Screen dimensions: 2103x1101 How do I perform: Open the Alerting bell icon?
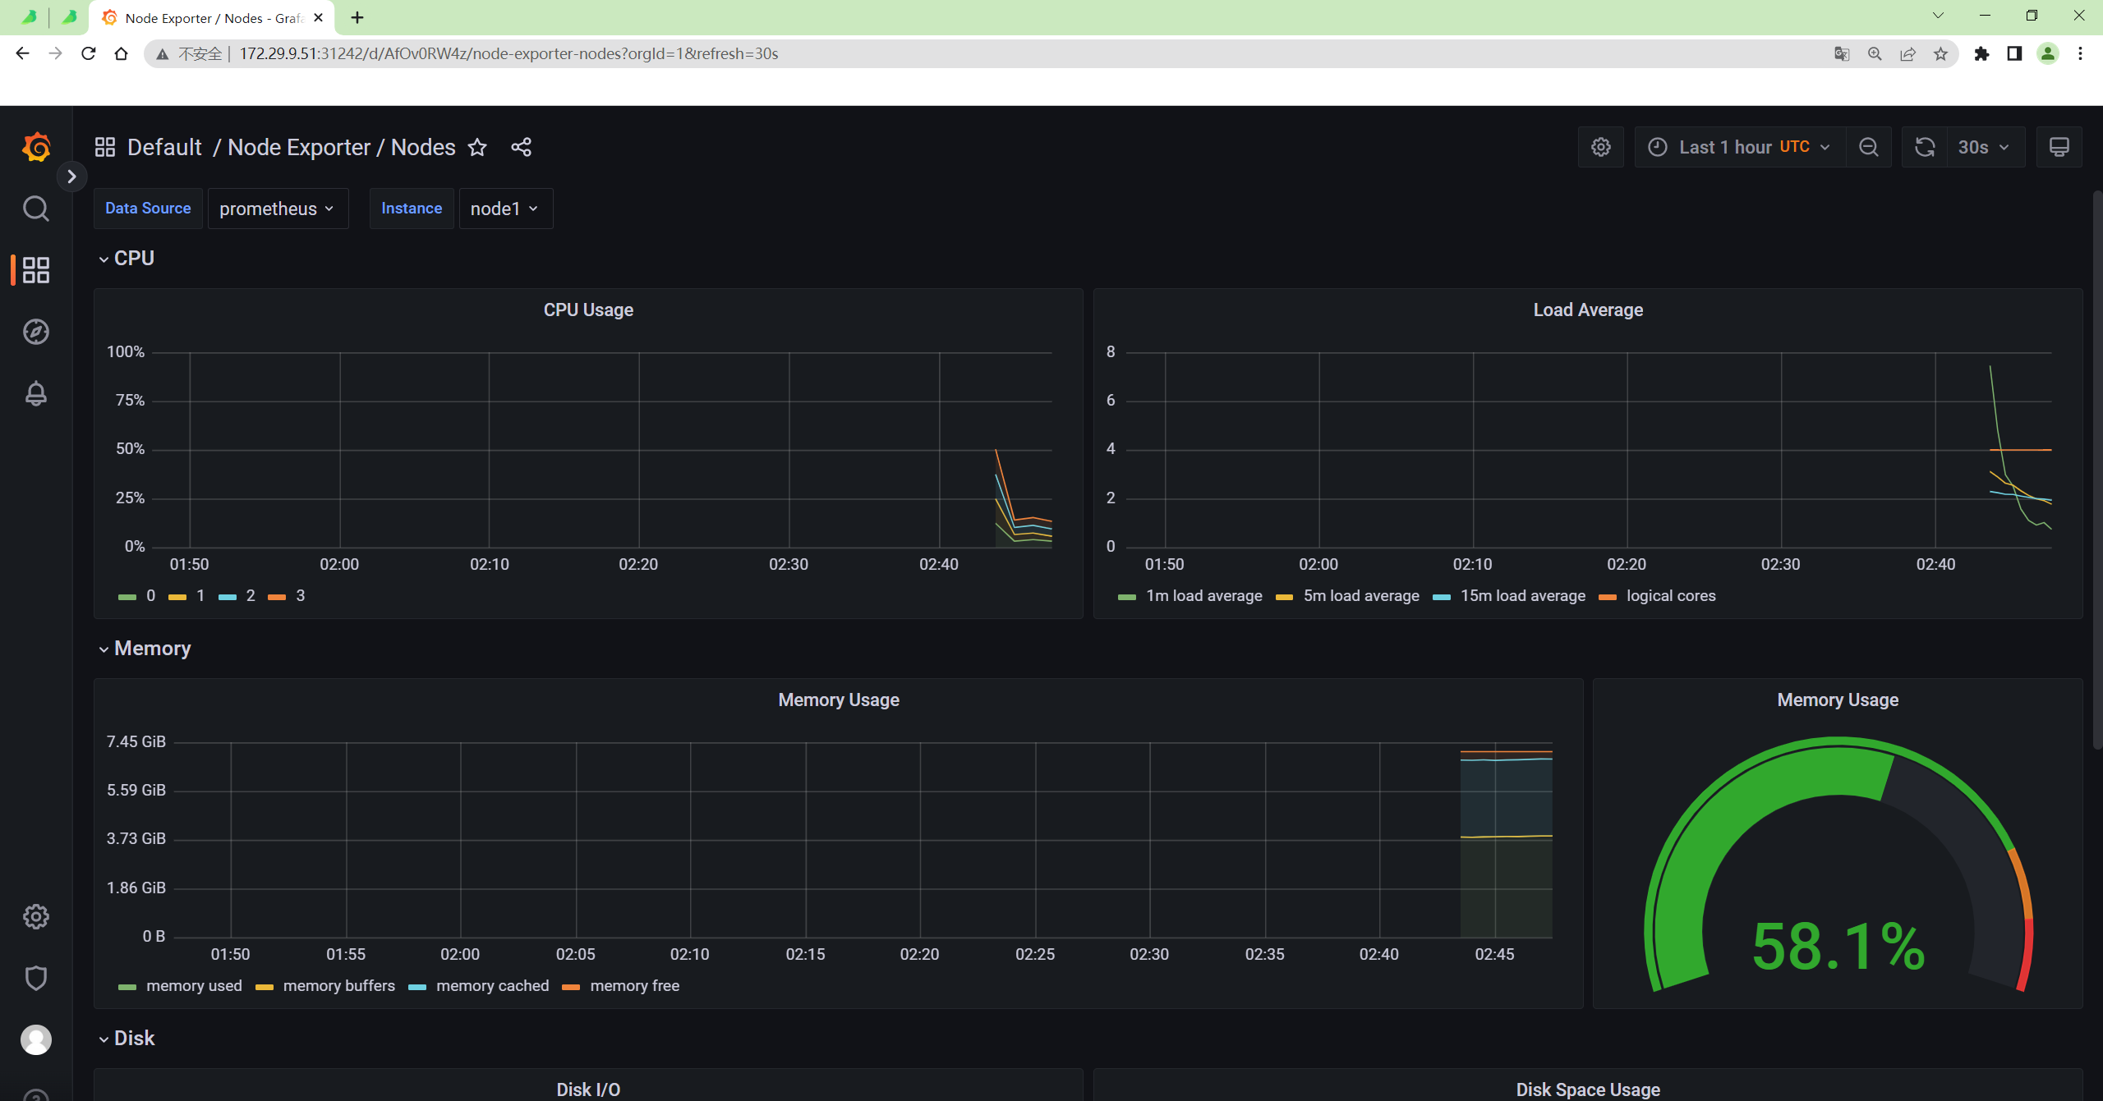tap(36, 393)
